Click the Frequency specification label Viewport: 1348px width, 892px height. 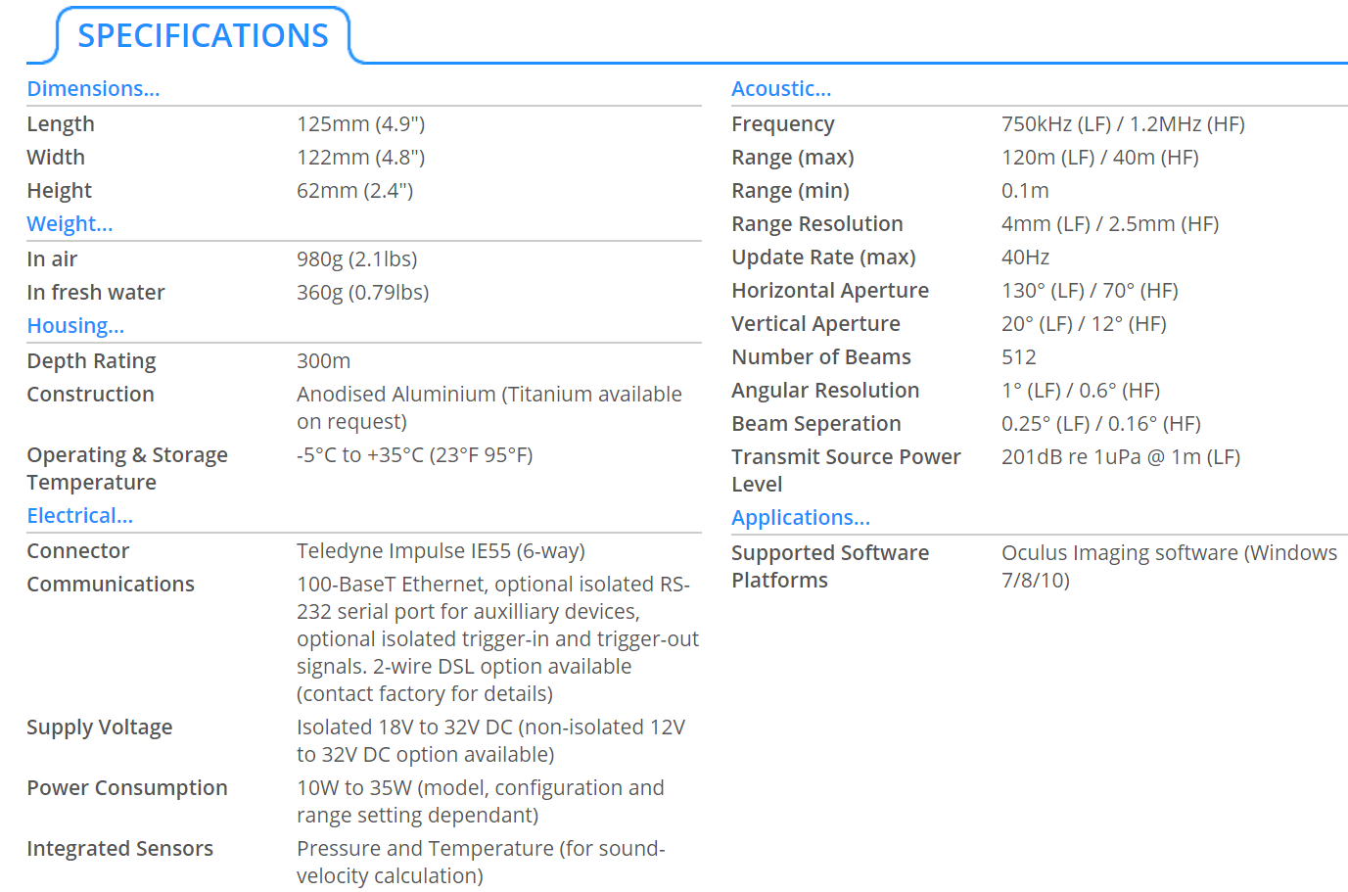783,124
